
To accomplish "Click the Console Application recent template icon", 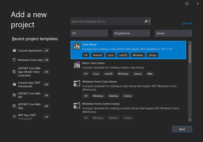I will (x=15, y=51).
